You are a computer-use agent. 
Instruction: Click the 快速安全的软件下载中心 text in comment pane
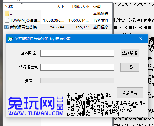[134, 20]
